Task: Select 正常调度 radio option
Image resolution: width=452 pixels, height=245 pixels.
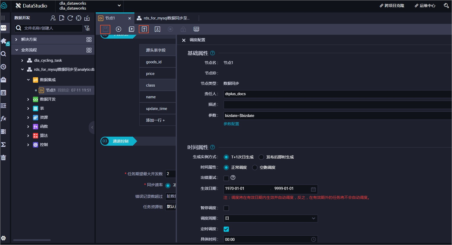Action: (226, 167)
